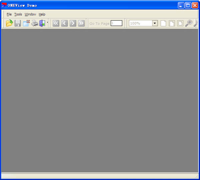Image resolution: width=200 pixels, height=180 pixels.
Task: Close the ONEView Demo window
Action: [195, 5]
